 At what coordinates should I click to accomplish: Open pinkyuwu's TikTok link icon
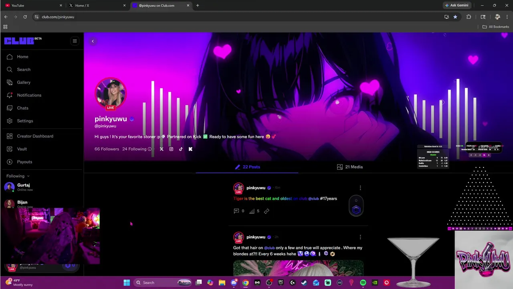click(x=181, y=149)
